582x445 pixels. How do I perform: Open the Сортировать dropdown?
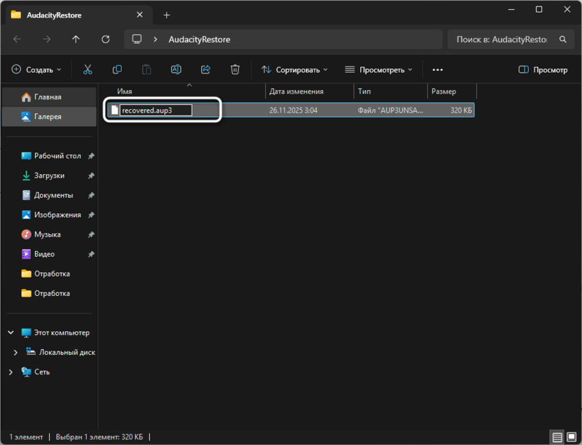pos(294,69)
